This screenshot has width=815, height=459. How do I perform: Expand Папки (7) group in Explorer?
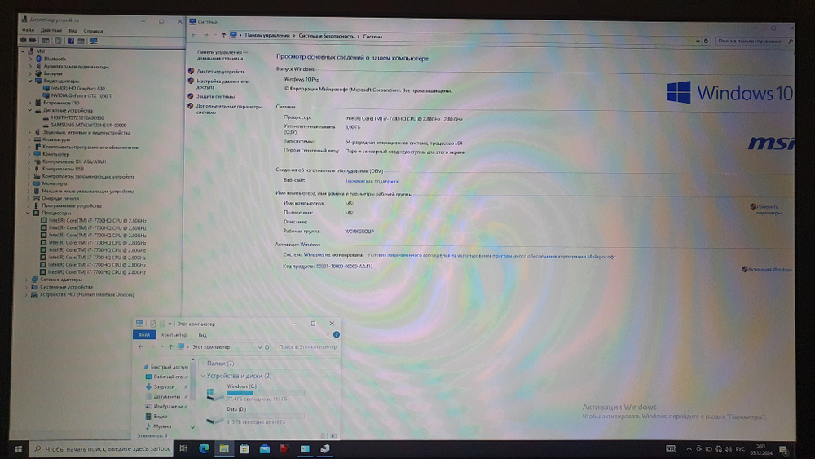coord(203,364)
